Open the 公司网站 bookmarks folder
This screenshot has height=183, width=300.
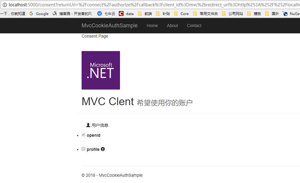232,14
